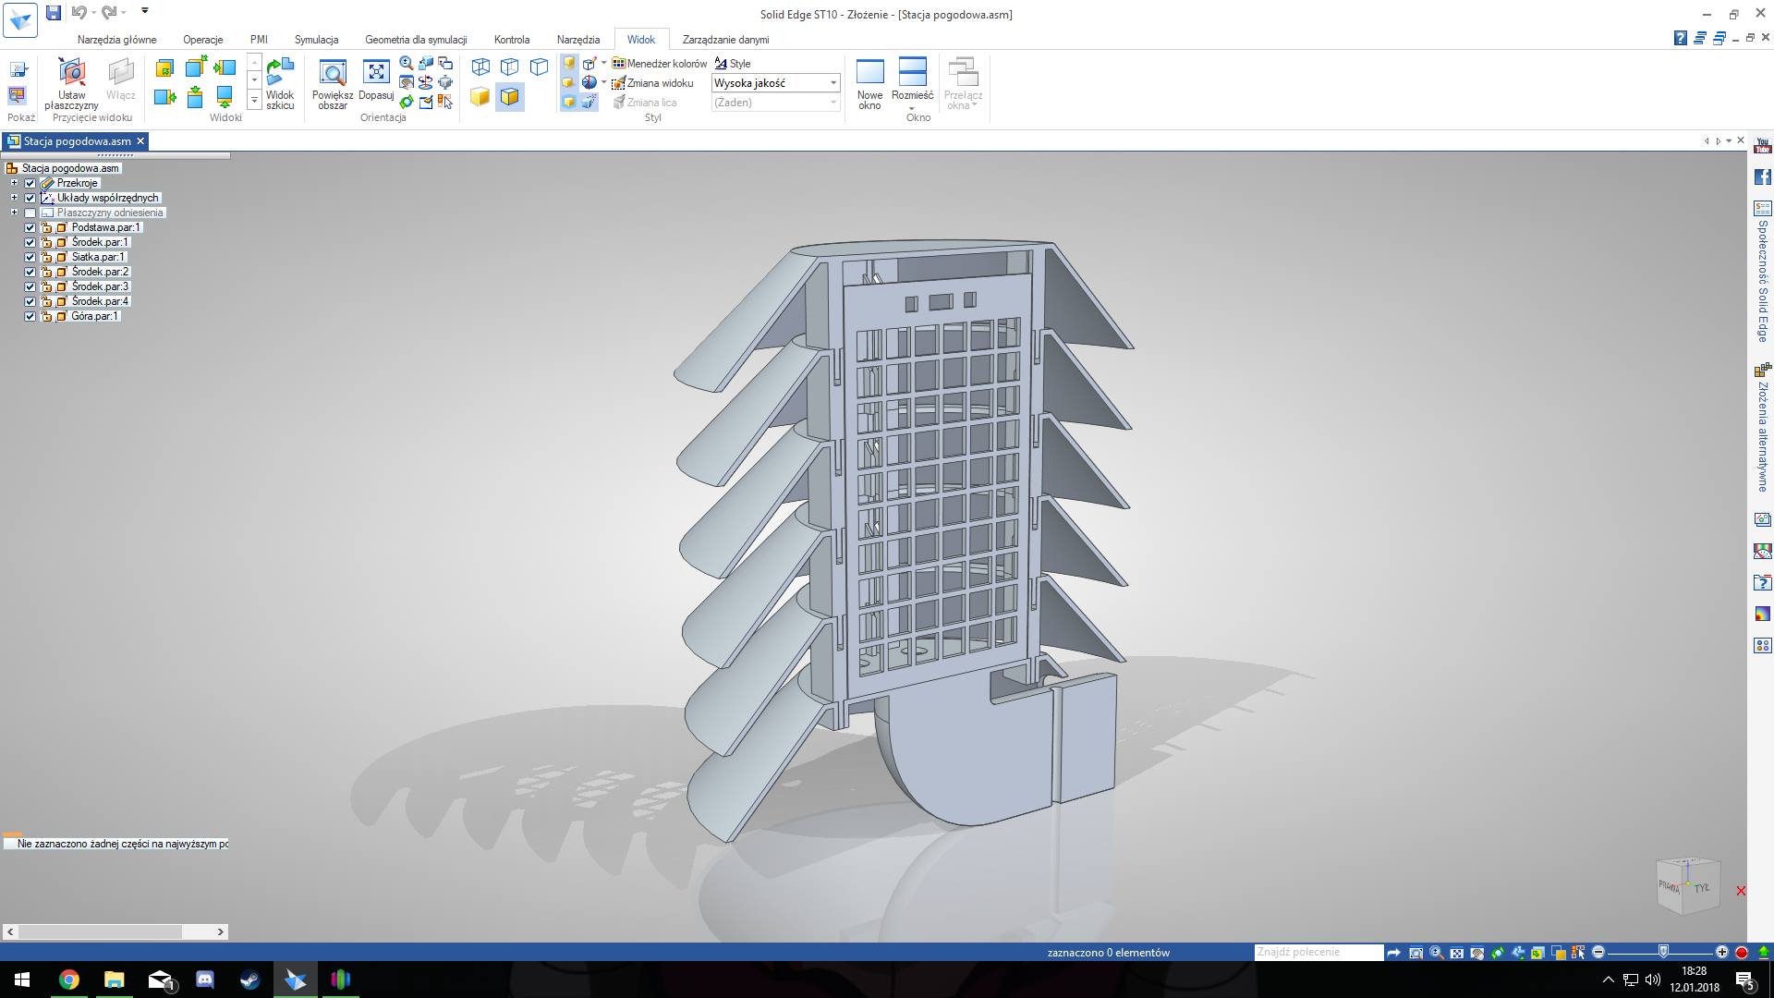Click the Solid Edge application button

click(x=20, y=20)
